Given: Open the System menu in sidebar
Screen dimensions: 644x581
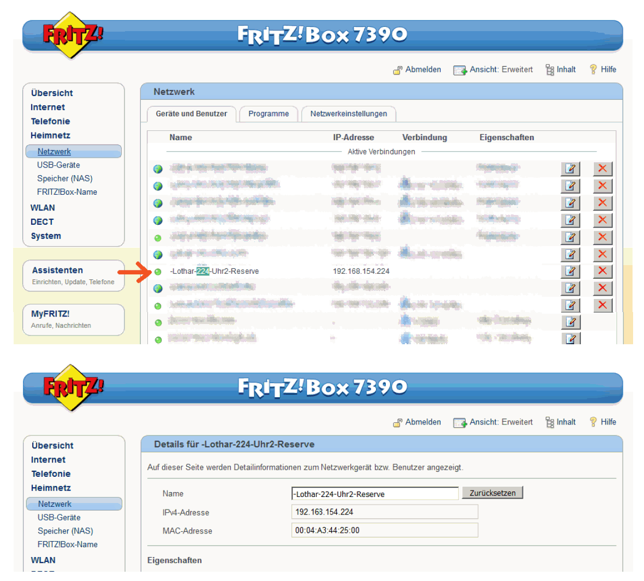Looking at the screenshot, I should click(46, 236).
